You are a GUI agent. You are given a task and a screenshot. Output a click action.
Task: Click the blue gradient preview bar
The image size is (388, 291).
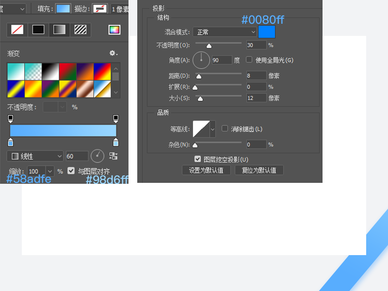click(63, 130)
